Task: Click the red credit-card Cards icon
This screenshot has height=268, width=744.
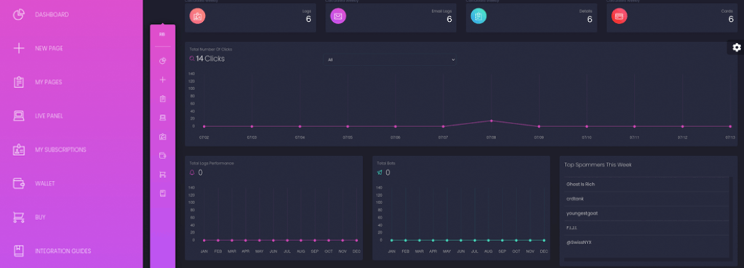Action: [x=619, y=16]
